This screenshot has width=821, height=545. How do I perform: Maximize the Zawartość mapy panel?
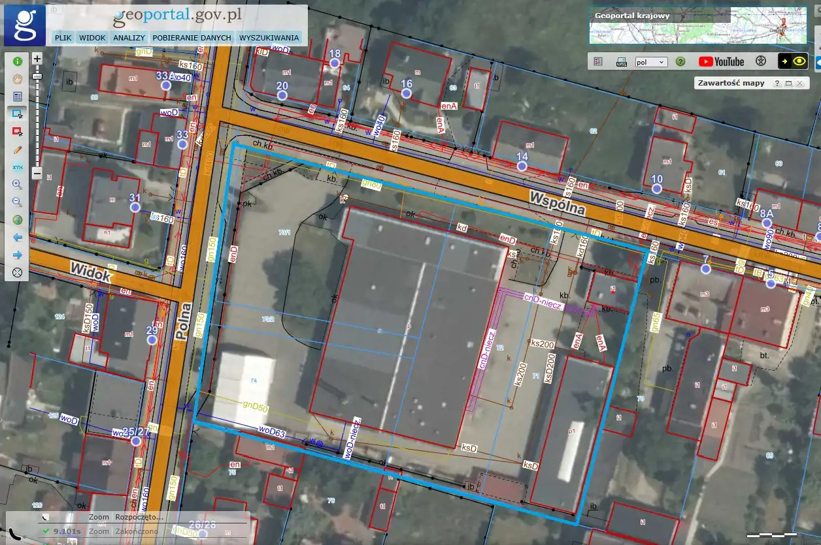(x=788, y=84)
